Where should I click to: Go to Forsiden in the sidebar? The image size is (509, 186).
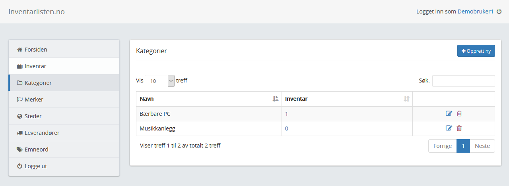(64, 50)
